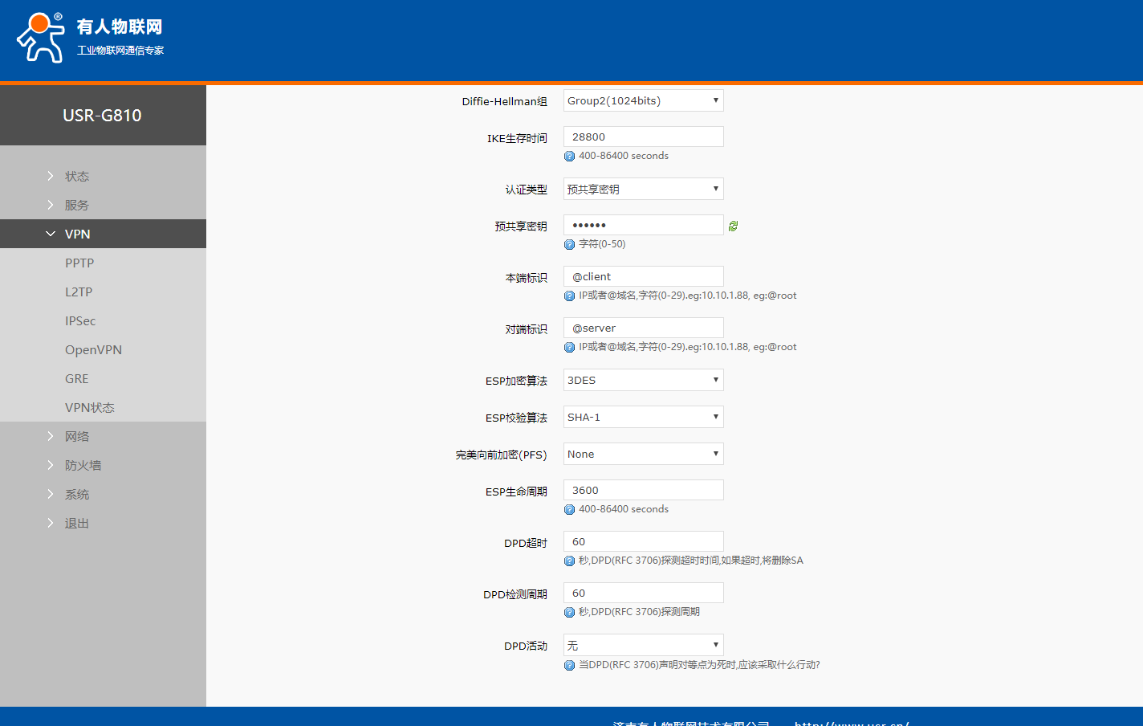Open the PFS dropdown showing None
Viewport: 1143px width, 726px height.
coord(643,454)
